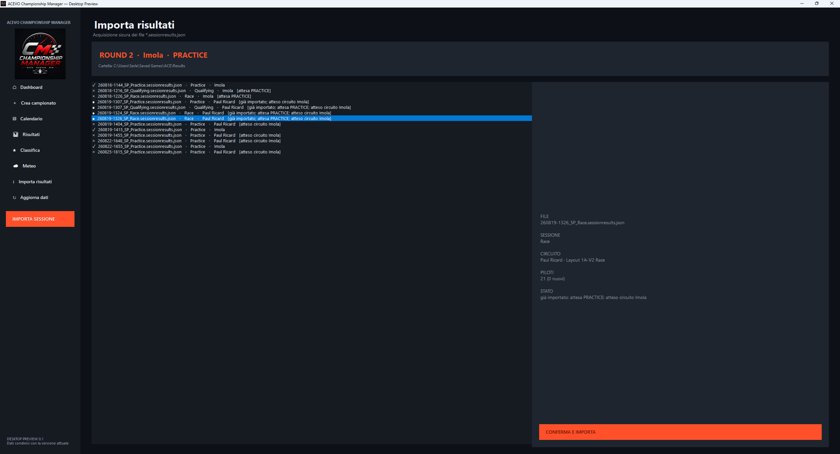This screenshot has width=840, height=454.
Task: Select file 260825-1815_SP_Practice.sessionresults.json
Action: coord(312,152)
